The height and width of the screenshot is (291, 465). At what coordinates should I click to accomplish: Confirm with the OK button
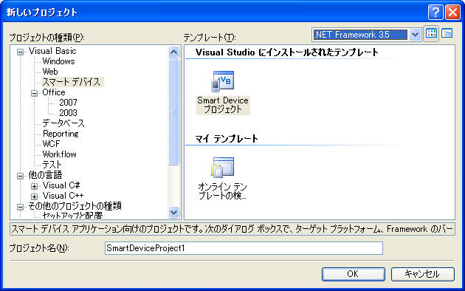[x=354, y=274]
